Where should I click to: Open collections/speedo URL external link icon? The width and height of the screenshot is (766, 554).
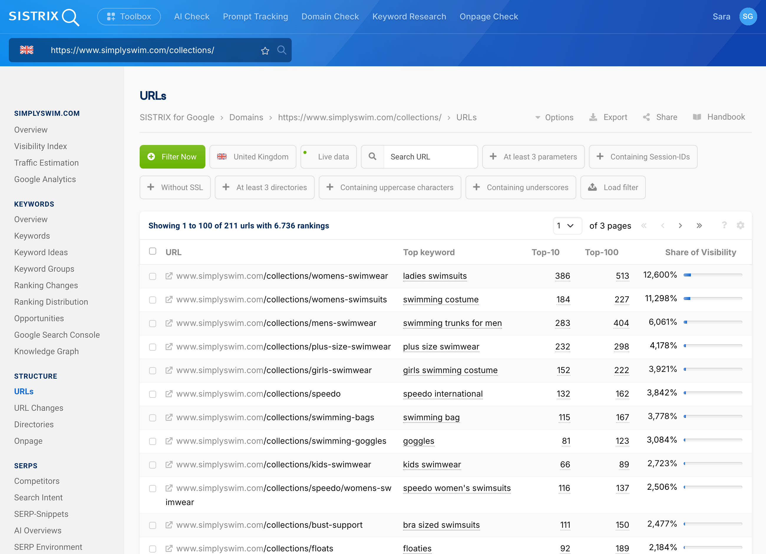click(169, 394)
